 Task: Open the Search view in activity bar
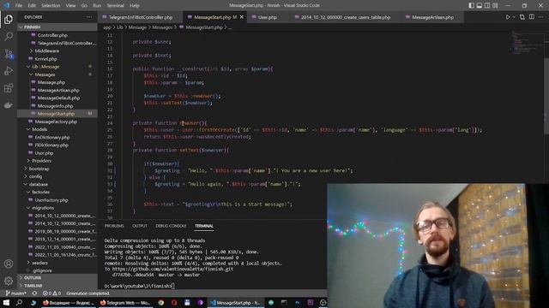9,36
